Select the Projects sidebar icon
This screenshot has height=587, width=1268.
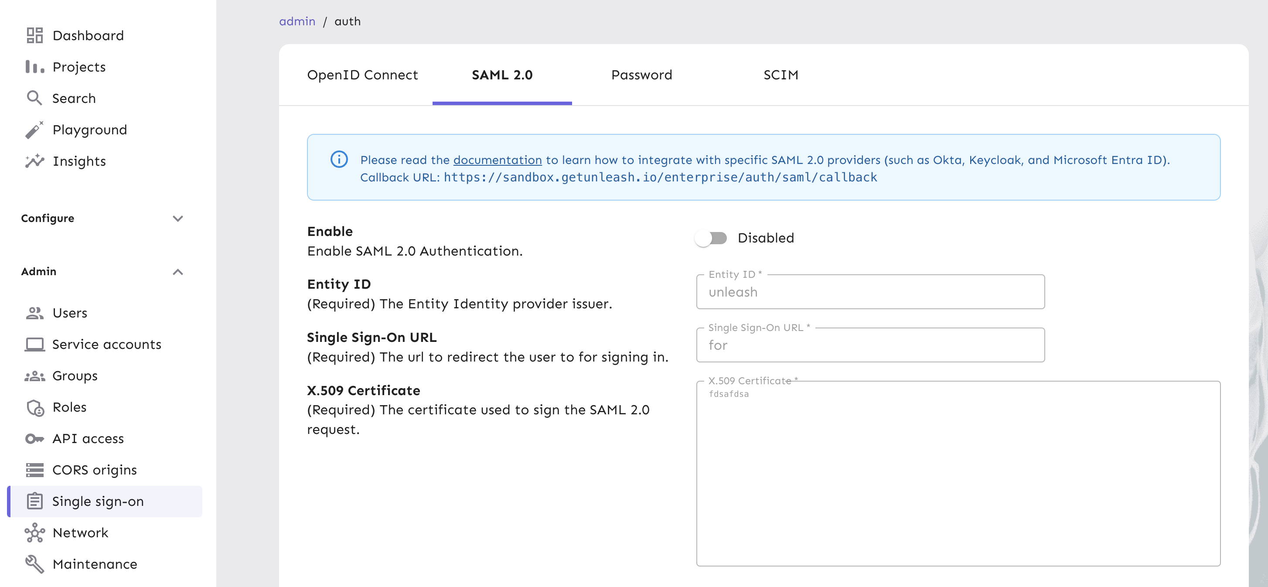pyautogui.click(x=34, y=66)
